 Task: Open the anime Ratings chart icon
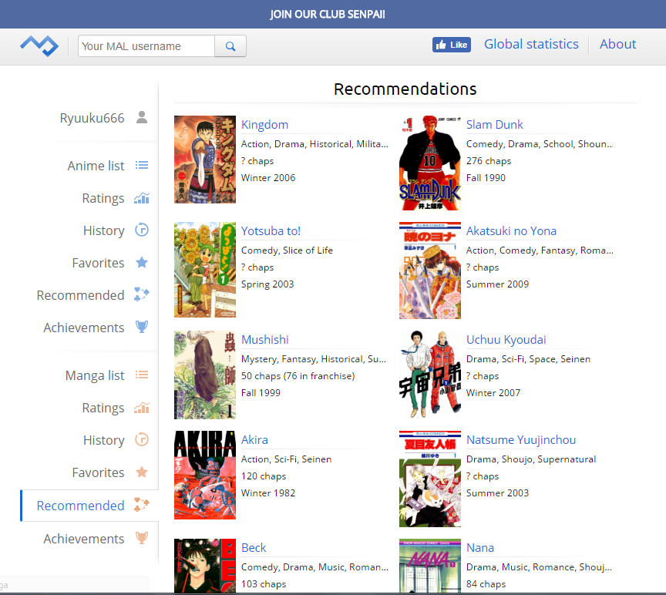click(x=142, y=198)
